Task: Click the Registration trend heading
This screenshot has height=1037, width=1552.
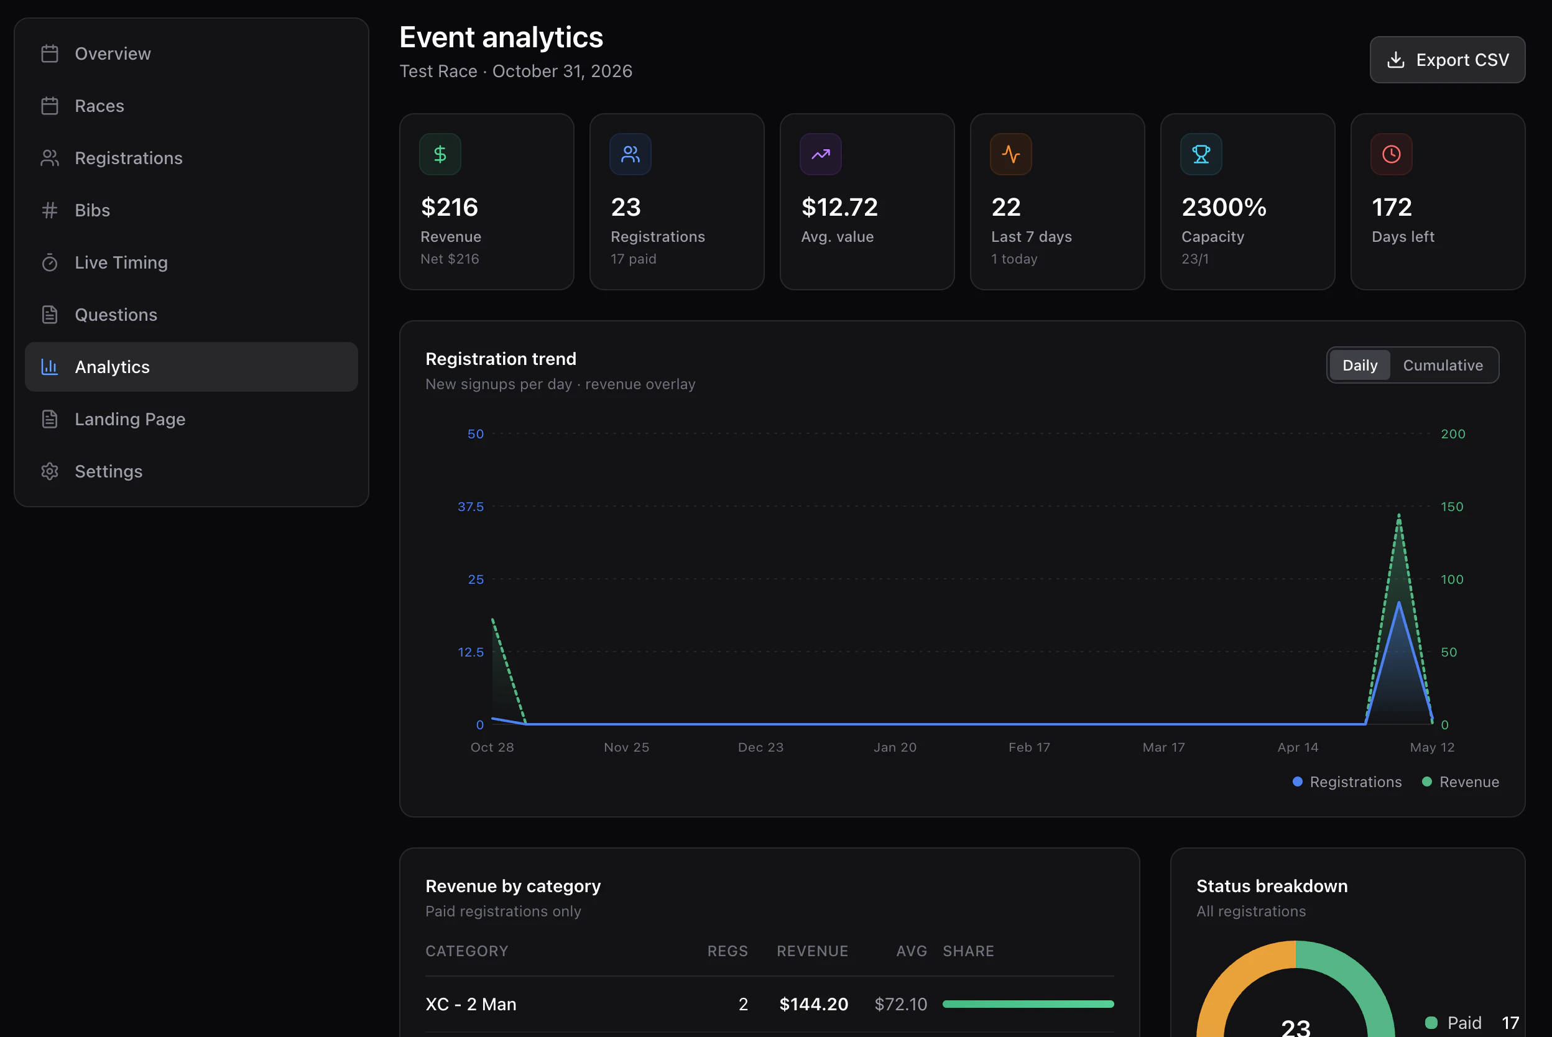Action: (x=501, y=359)
